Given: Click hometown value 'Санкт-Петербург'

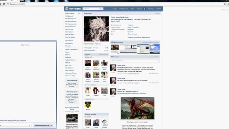Looking at the screenshot, I should point(133,27).
